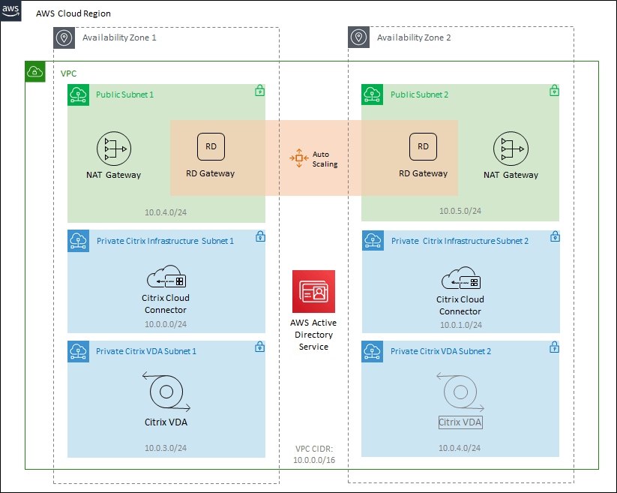The width and height of the screenshot is (617, 493).
Task: Open the AWS Active Directory Service icon
Action: (313, 291)
